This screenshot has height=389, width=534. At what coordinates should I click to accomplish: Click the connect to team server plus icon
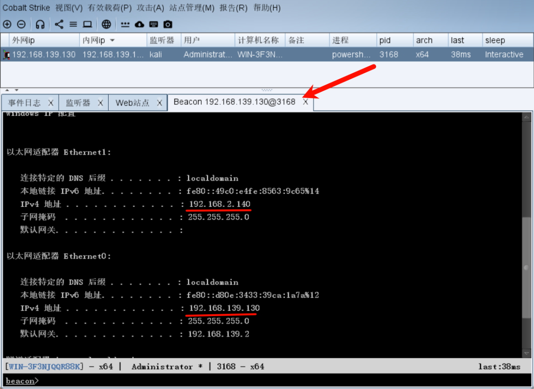tap(7, 24)
